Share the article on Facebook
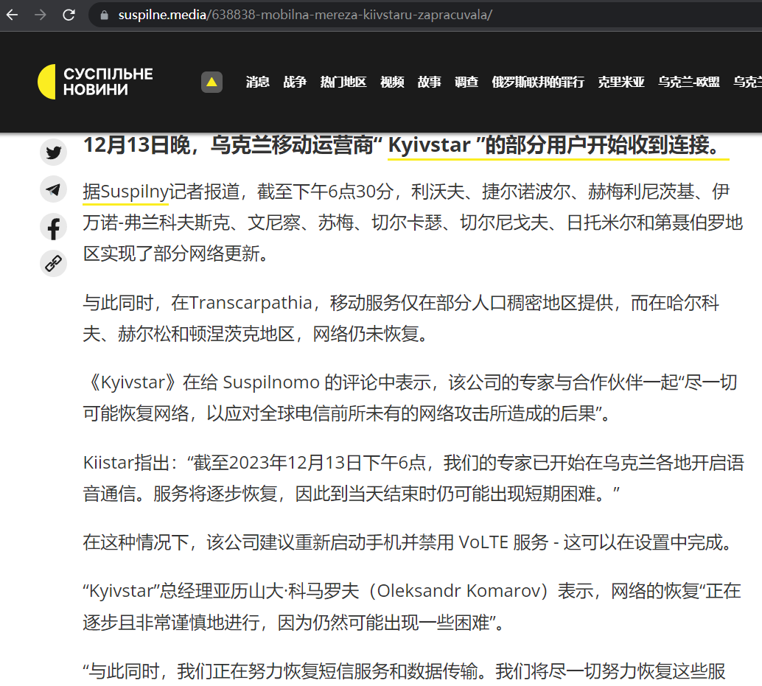 coord(54,228)
